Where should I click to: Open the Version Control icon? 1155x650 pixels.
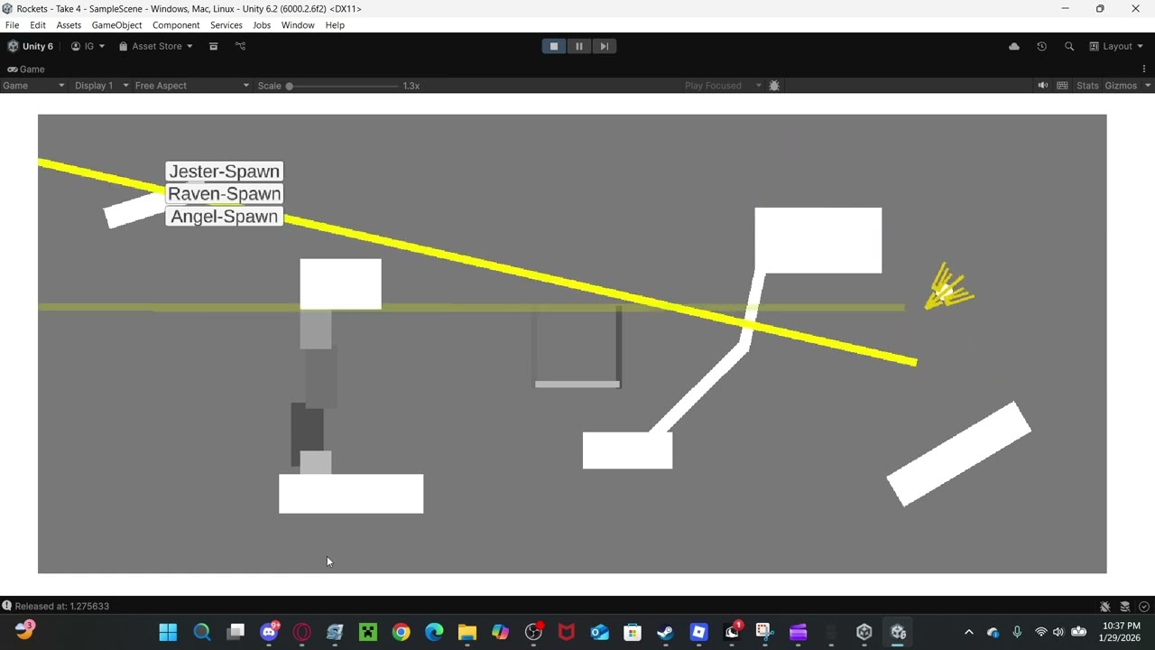coord(240,46)
